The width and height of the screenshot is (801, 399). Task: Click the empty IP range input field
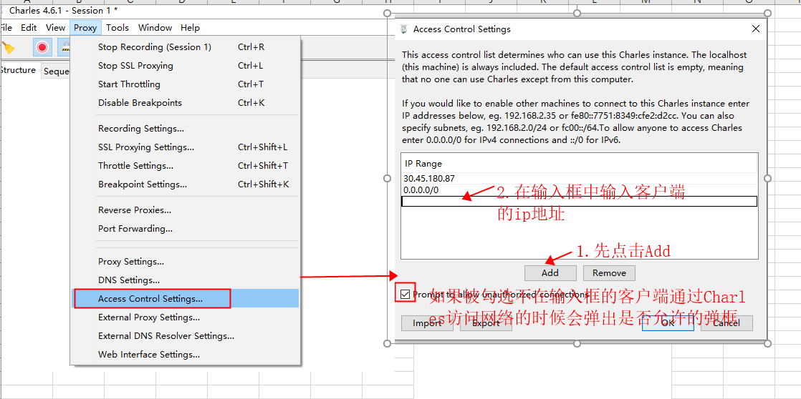click(580, 201)
